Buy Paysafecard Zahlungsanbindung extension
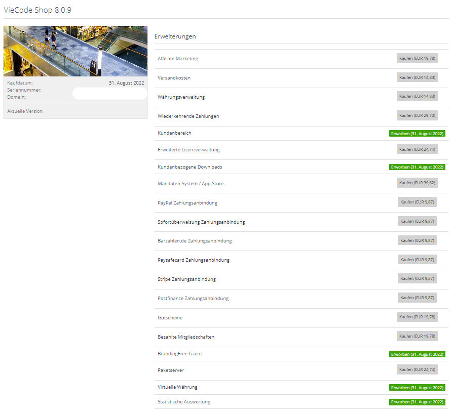Viewport: 453px width, 415px height. point(418,260)
